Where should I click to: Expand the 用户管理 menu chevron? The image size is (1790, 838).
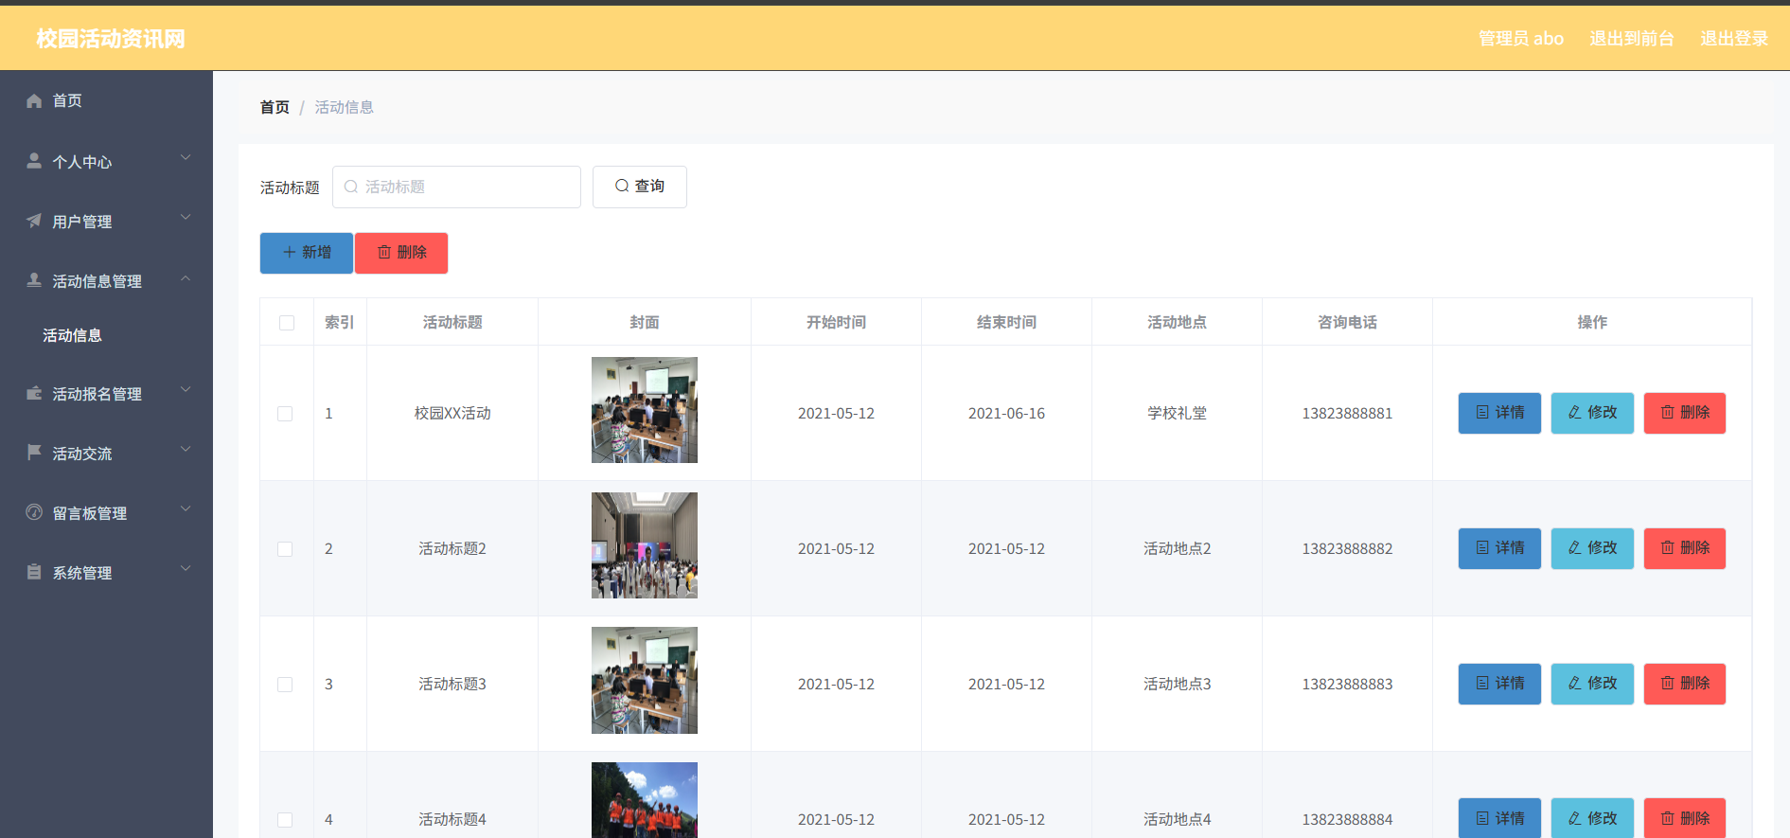pyautogui.click(x=186, y=218)
